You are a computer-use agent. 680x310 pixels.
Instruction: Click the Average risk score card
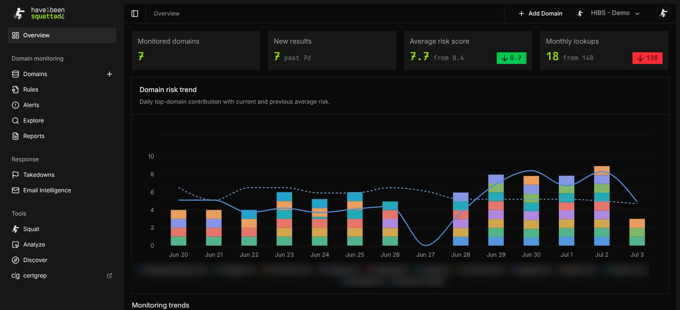[468, 50]
